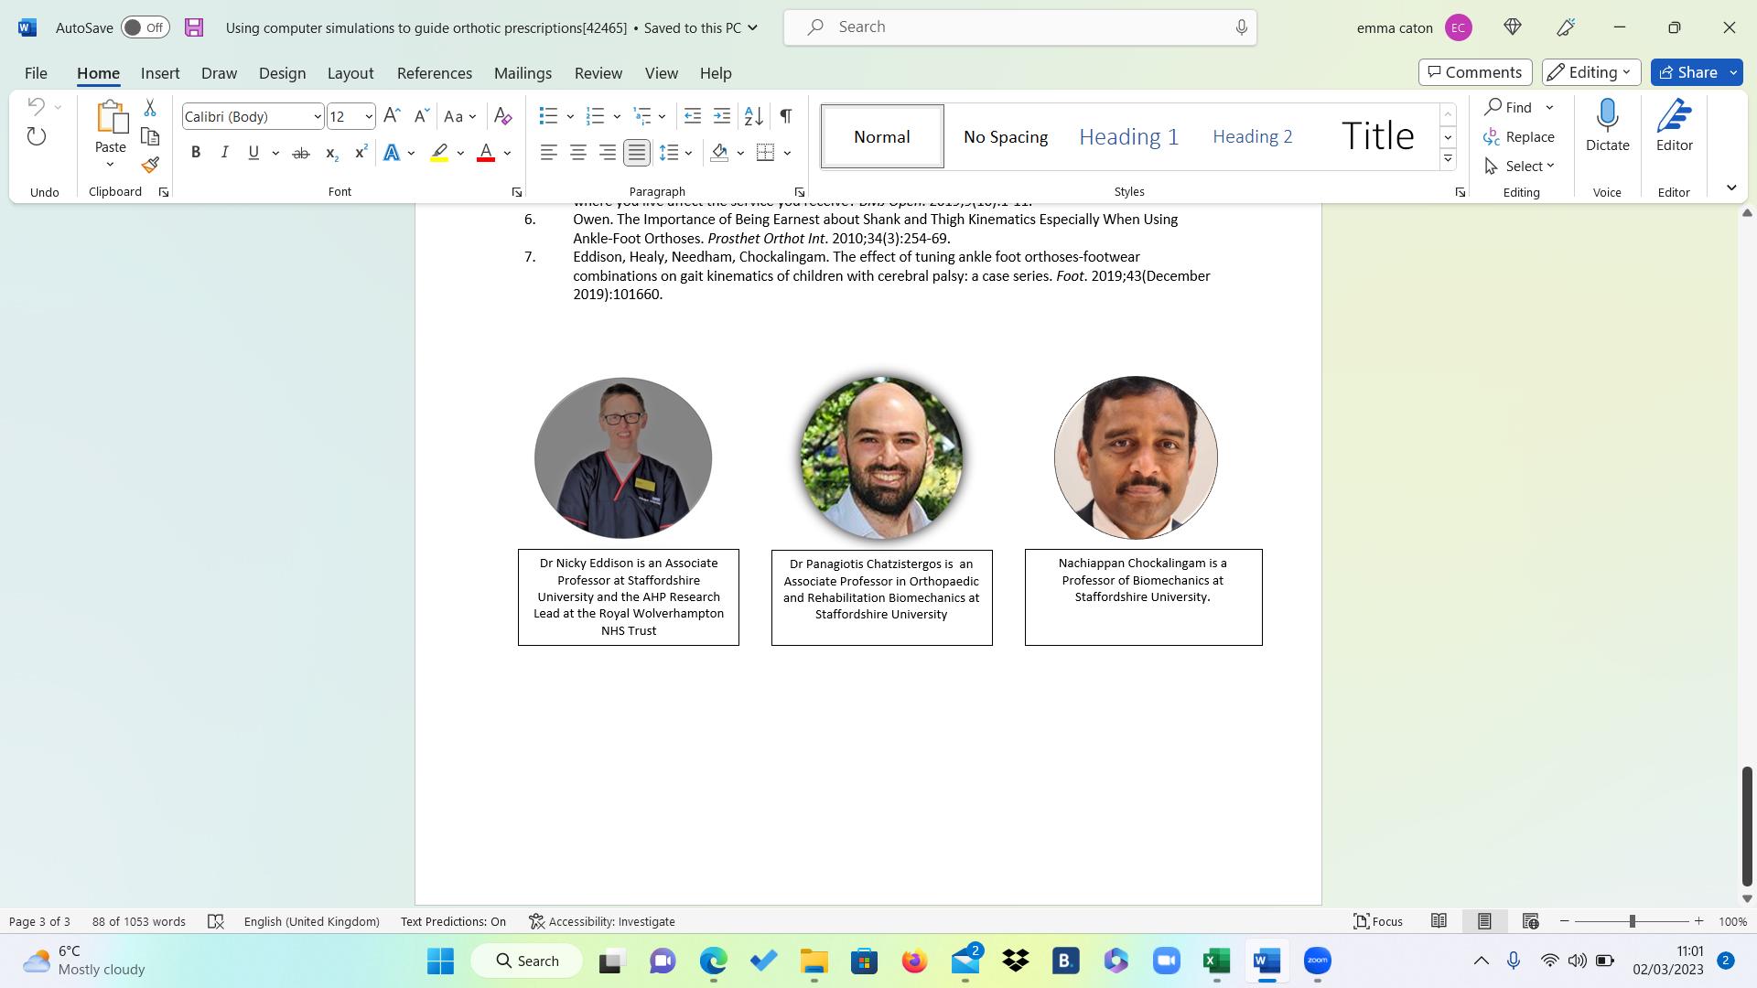Viewport: 1757px width, 988px height.
Task: Enable Center alignment
Action: pyautogui.click(x=577, y=153)
